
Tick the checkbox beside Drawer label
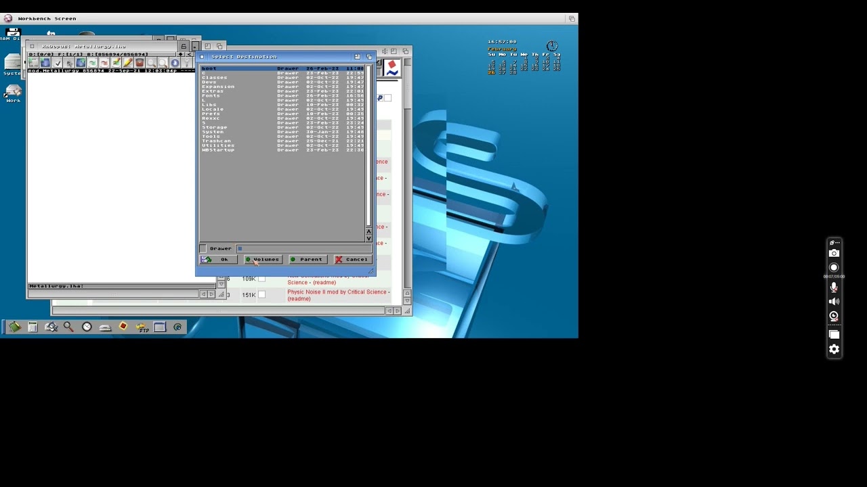(x=203, y=248)
